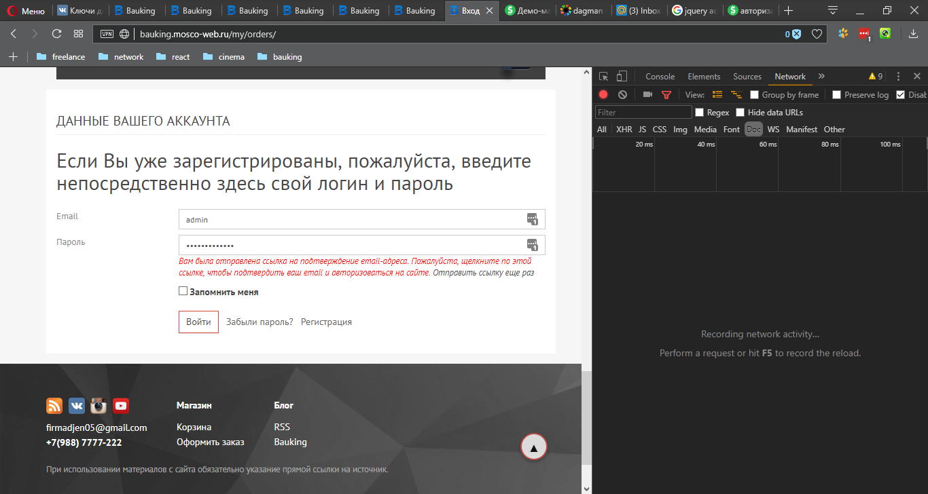Viewport: 928px width, 494px height.
Task: Open the bauking bookmarks folder
Action: tap(280, 57)
